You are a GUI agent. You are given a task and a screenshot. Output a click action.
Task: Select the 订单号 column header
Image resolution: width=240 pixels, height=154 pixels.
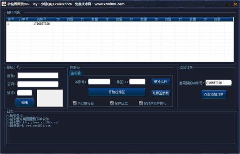pos(24,19)
